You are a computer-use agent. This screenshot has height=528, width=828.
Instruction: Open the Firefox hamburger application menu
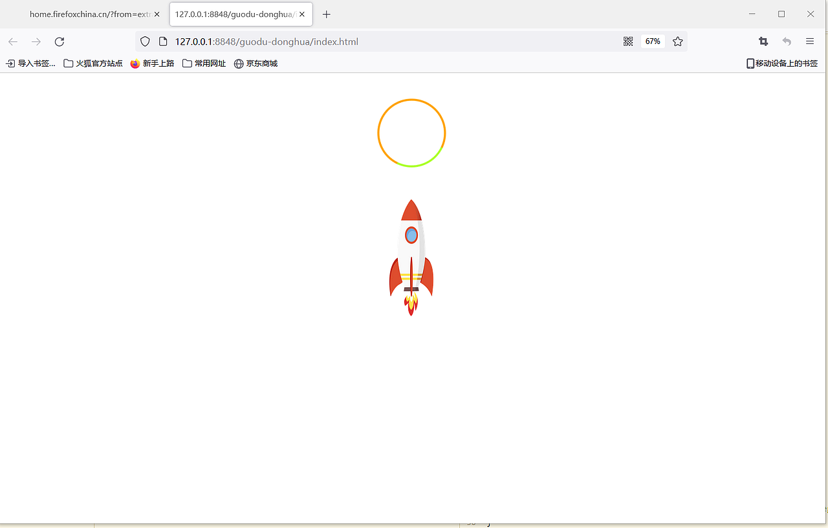pos(810,41)
